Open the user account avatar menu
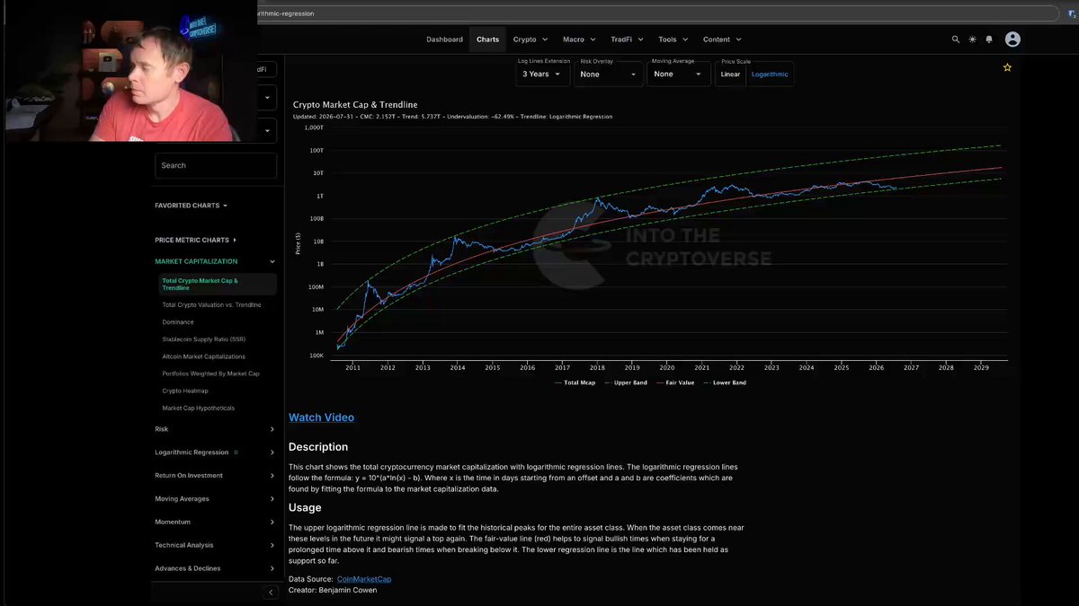Viewport: 1079px width, 606px height. [1012, 40]
